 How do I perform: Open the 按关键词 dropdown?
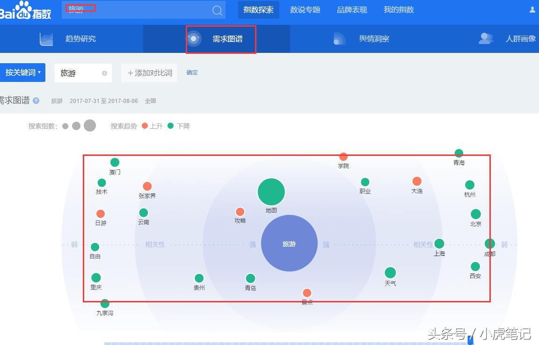pos(22,73)
